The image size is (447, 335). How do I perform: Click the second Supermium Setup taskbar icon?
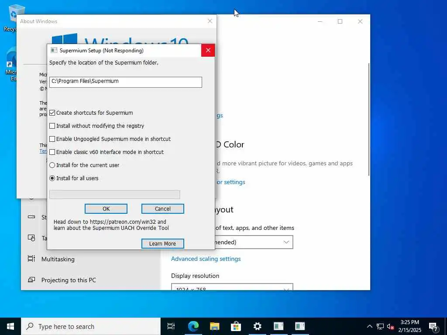coord(300,326)
